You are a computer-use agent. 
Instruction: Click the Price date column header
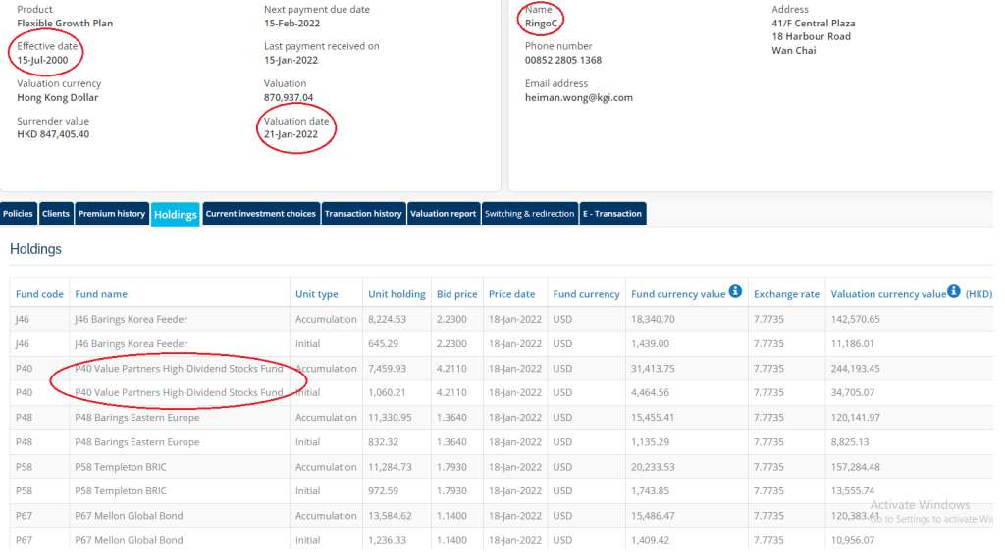512,294
